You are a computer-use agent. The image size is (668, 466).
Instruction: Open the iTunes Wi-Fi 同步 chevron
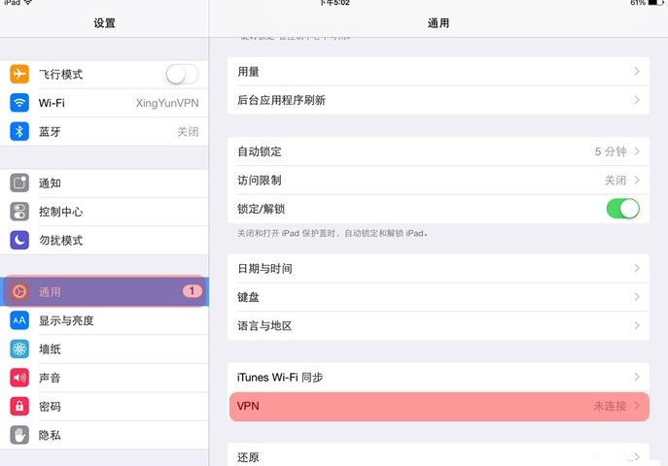tap(637, 377)
